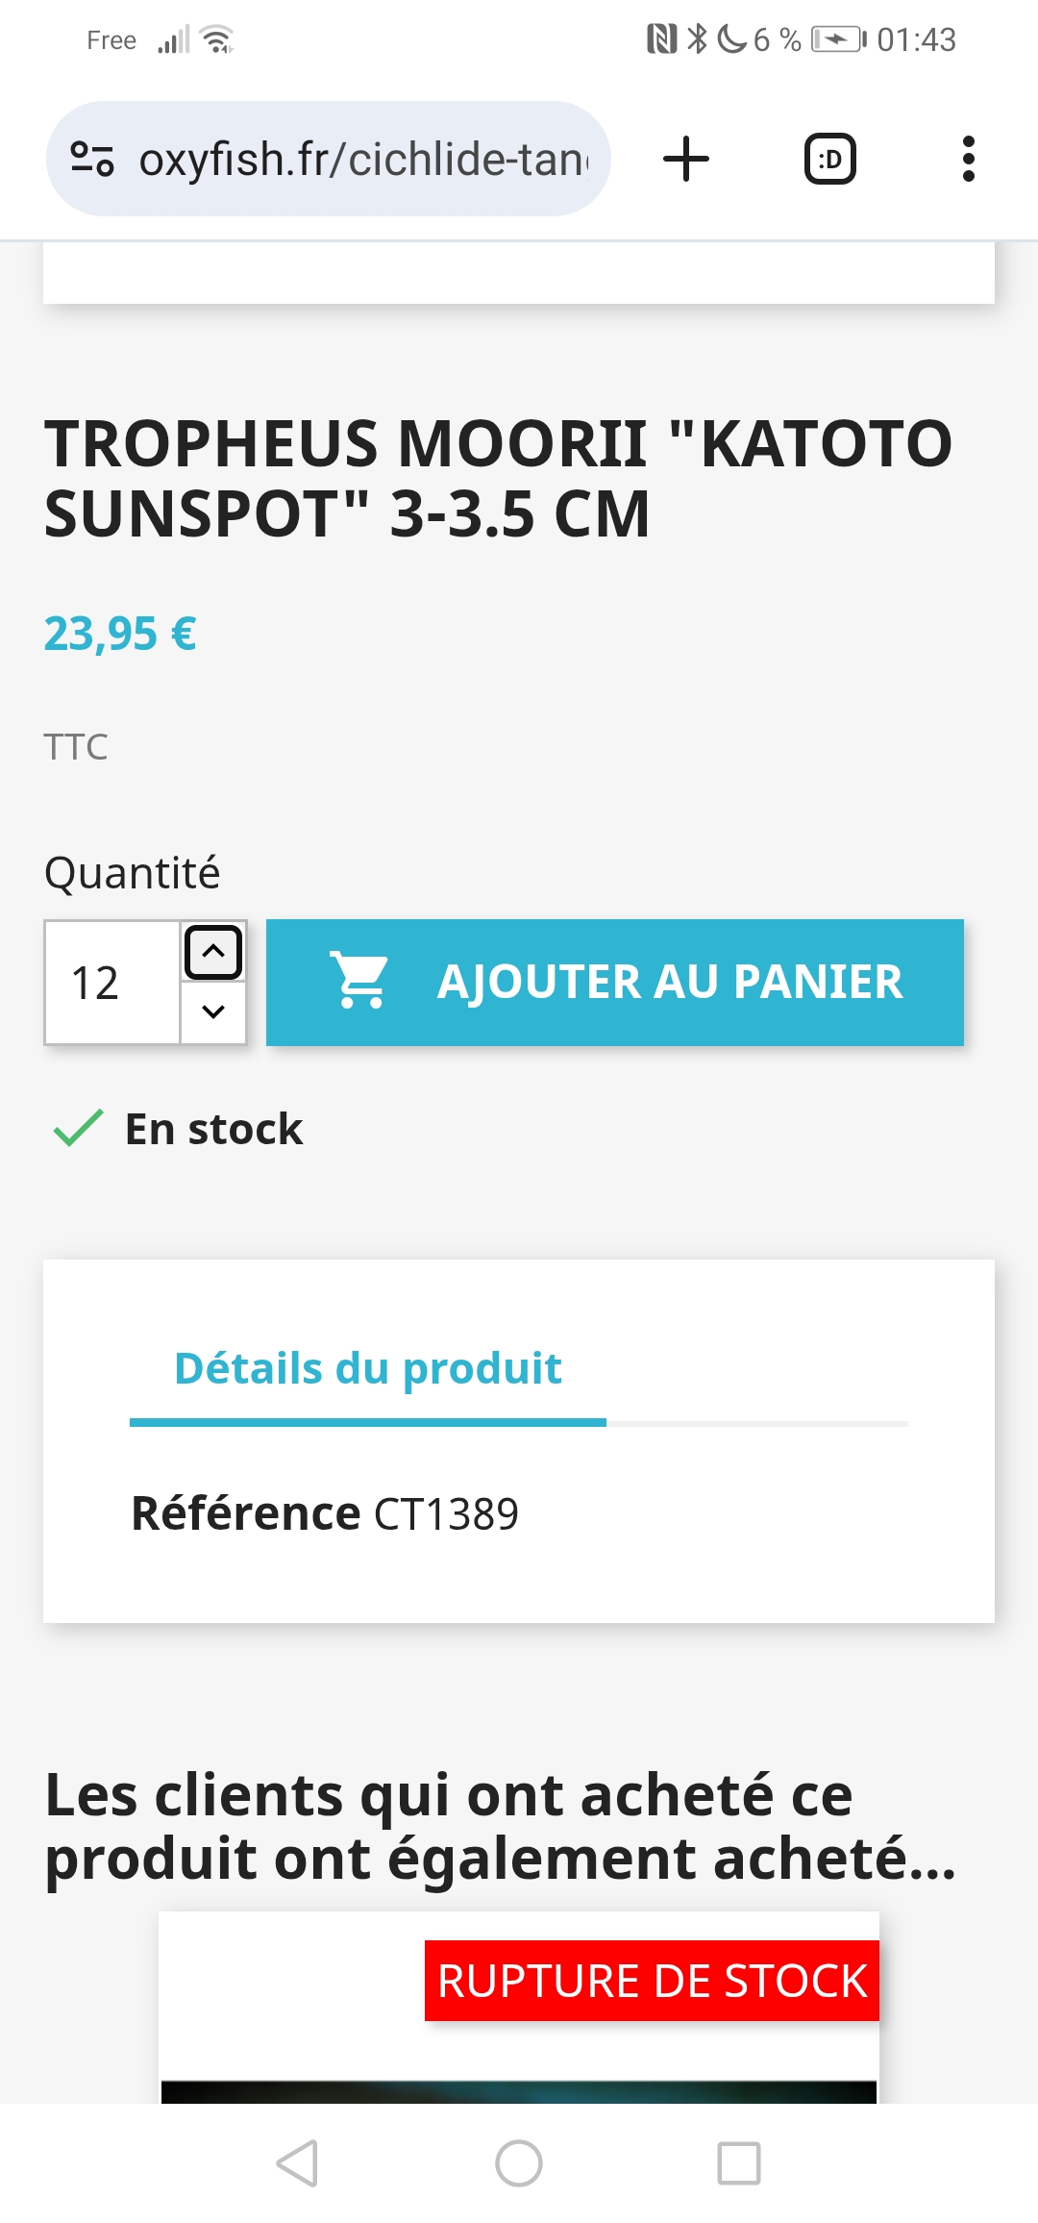Viewport: 1038px width, 2223px height.
Task: Decrease quantity with down arrow
Action: click(213, 1012)
